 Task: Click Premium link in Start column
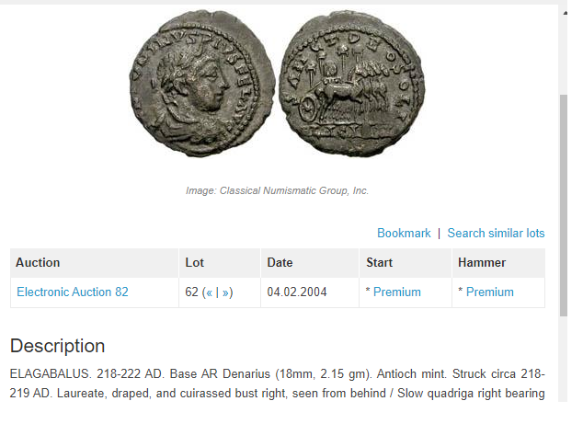click(x=396, y=292)
